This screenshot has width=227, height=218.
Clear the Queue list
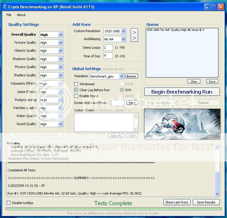[194, 81]
